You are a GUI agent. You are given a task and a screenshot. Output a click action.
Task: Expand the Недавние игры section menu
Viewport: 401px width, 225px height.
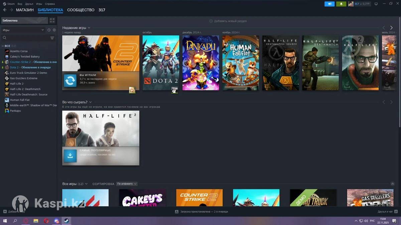coord(89,28)
